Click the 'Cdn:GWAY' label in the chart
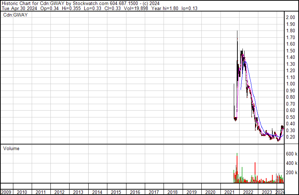This screenshot has width=299, height=195. coord(15,15)
